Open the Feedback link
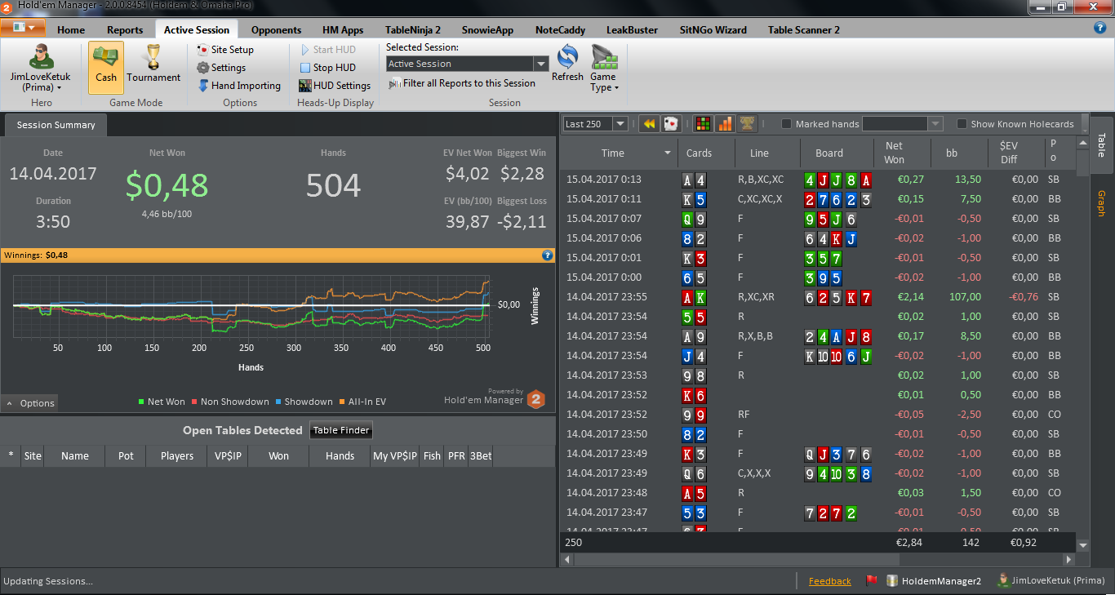Screen dimensions: 1115x595 click(830, 581)
